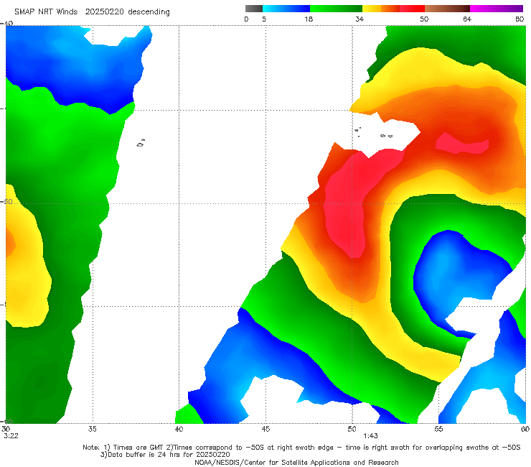Click the longitude axis label '60'
531x467 pixels.
coord(525,429)
